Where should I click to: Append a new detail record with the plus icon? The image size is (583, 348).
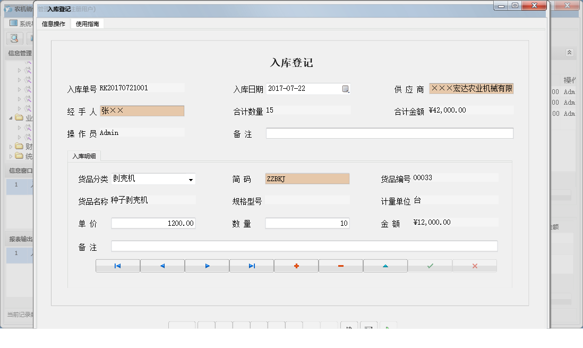click(296, 266)
